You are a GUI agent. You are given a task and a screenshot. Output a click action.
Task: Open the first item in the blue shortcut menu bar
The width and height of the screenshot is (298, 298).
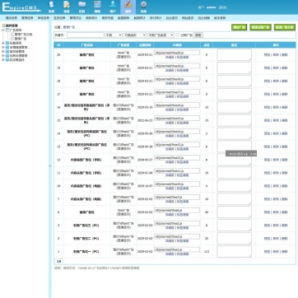pyautogui.click(x=12, y=18)
